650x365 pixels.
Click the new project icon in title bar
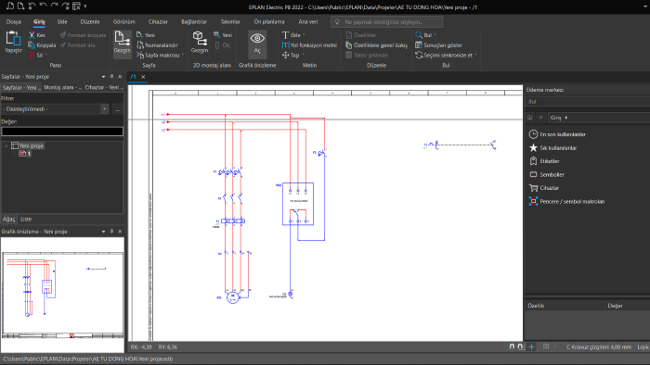(x=10, y=6)
